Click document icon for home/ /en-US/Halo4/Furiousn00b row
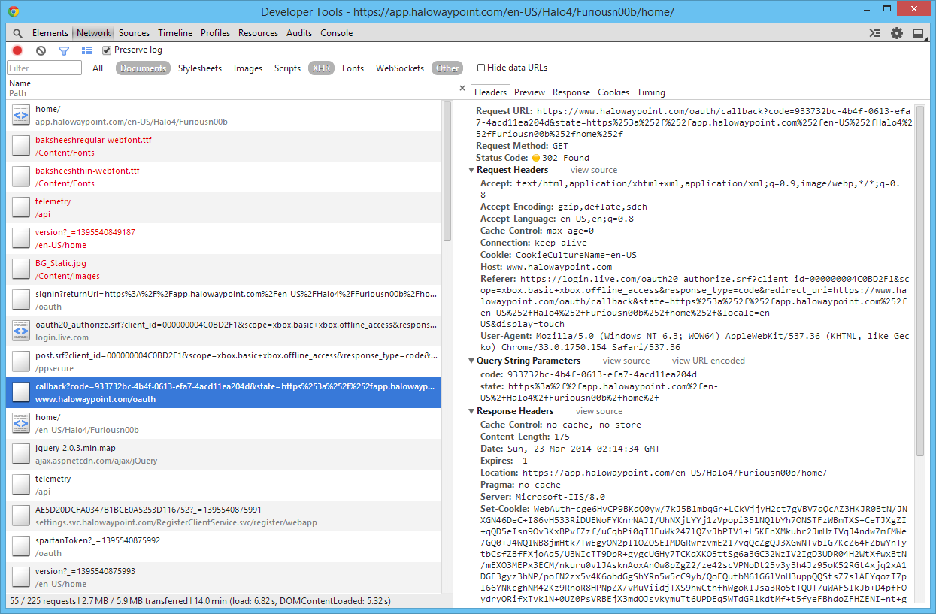This screenshot has height=614, width=936. click(21, 423)
